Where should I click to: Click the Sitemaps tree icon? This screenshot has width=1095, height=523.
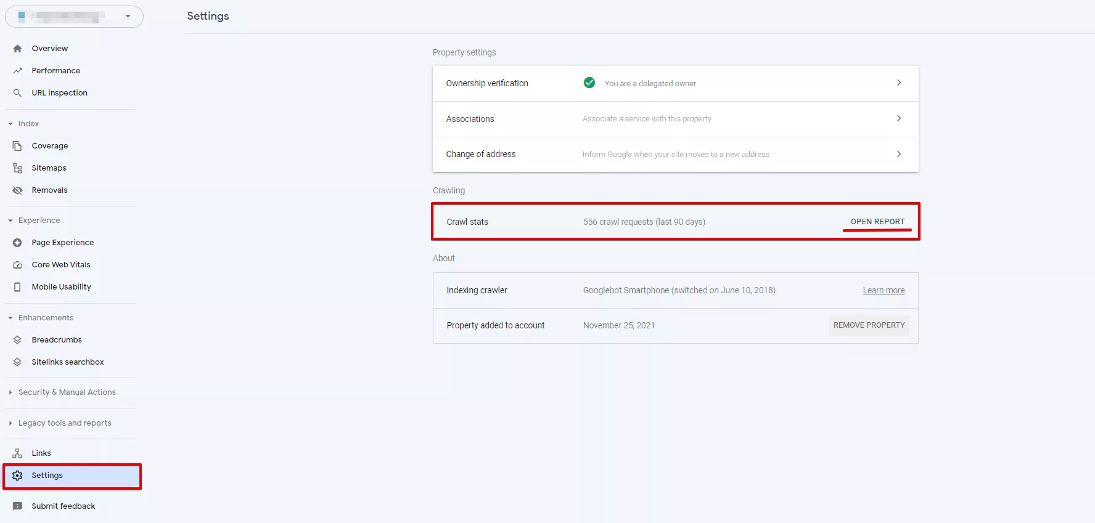(x=17, y=168)
